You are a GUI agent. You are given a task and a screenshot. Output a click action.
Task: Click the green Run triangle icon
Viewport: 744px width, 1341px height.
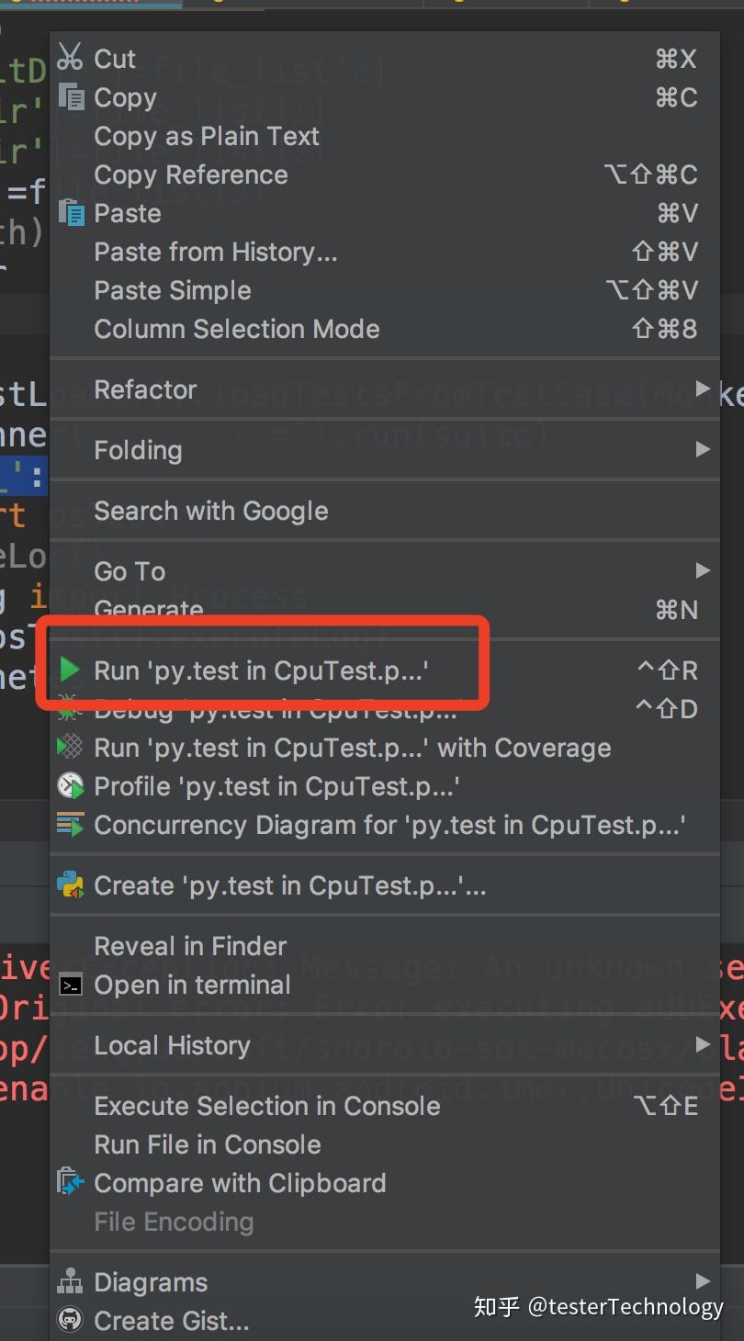click(70, 670)
